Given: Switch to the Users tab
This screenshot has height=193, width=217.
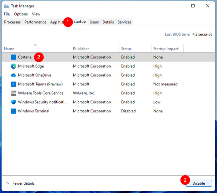Looking at the screenshot, I should point(94,22).
